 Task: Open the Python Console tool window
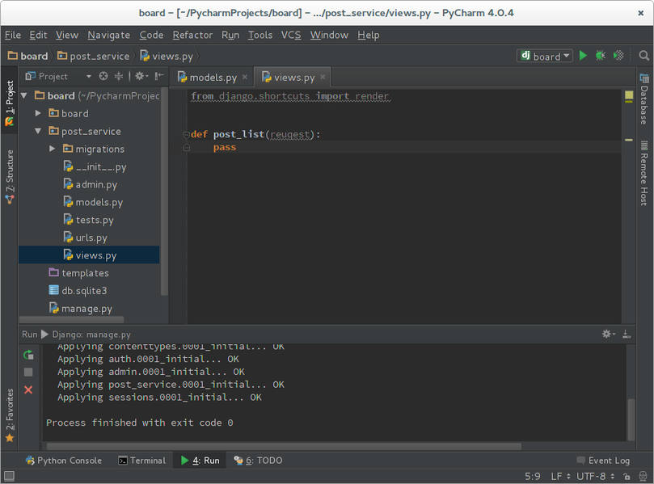pos(64,461)
